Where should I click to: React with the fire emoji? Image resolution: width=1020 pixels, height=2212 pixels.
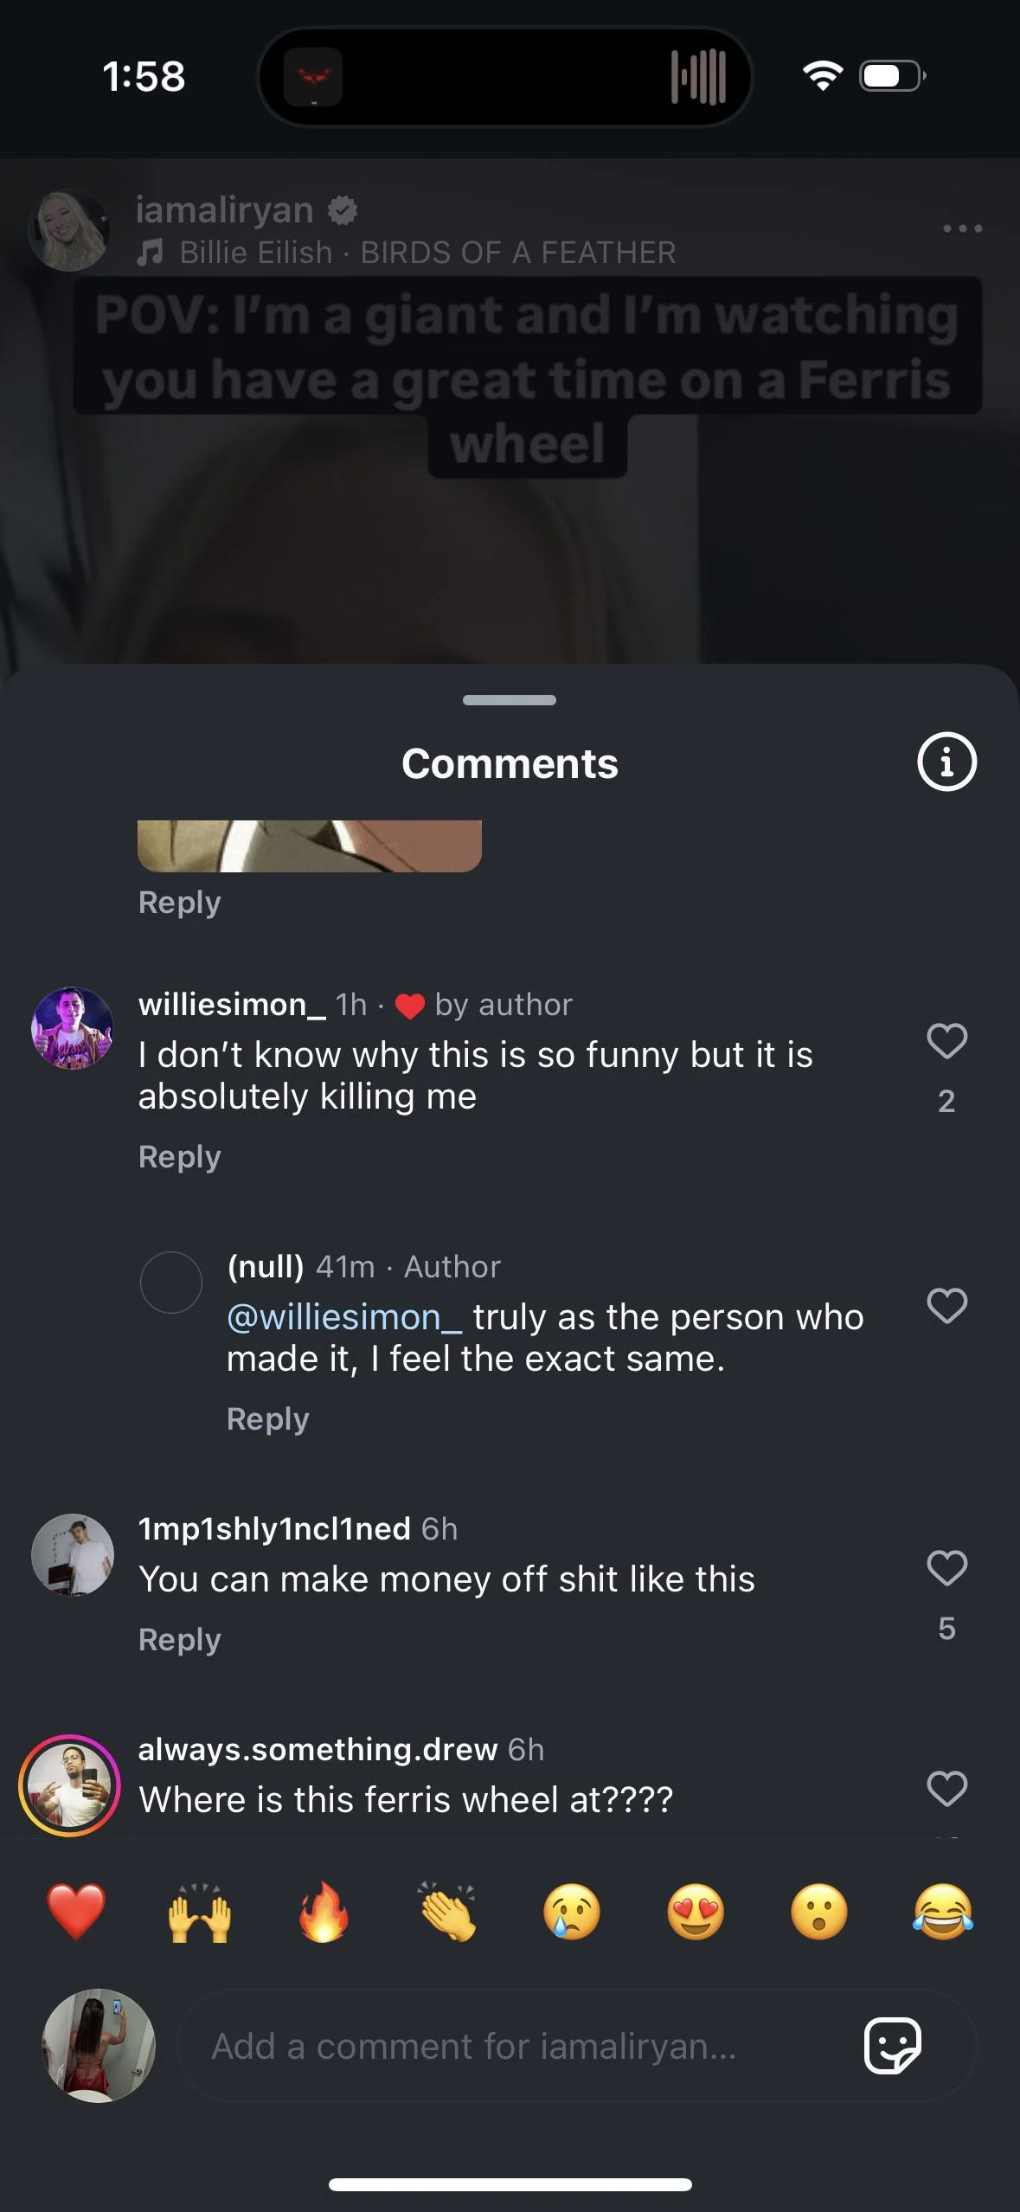tap(324, 1911)
